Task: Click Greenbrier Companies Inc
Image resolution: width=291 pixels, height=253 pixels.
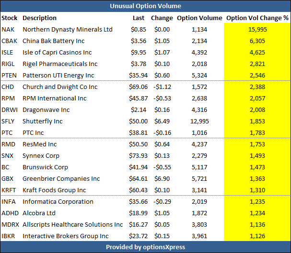Action: [61, 178]
